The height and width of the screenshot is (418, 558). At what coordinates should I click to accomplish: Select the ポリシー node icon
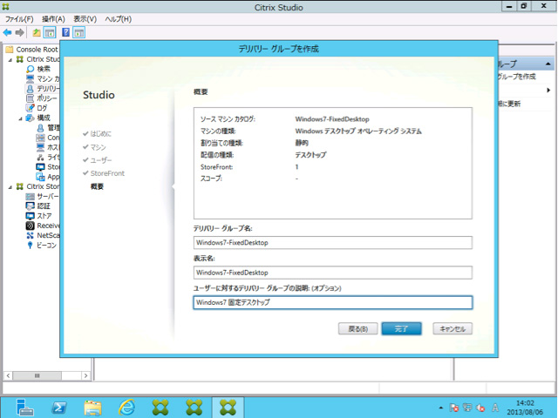pos(31,98)
